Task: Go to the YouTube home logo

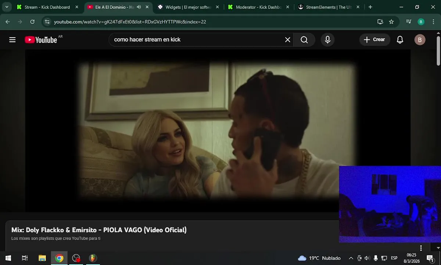Action: pyautogui.click(x=41, y=40)
